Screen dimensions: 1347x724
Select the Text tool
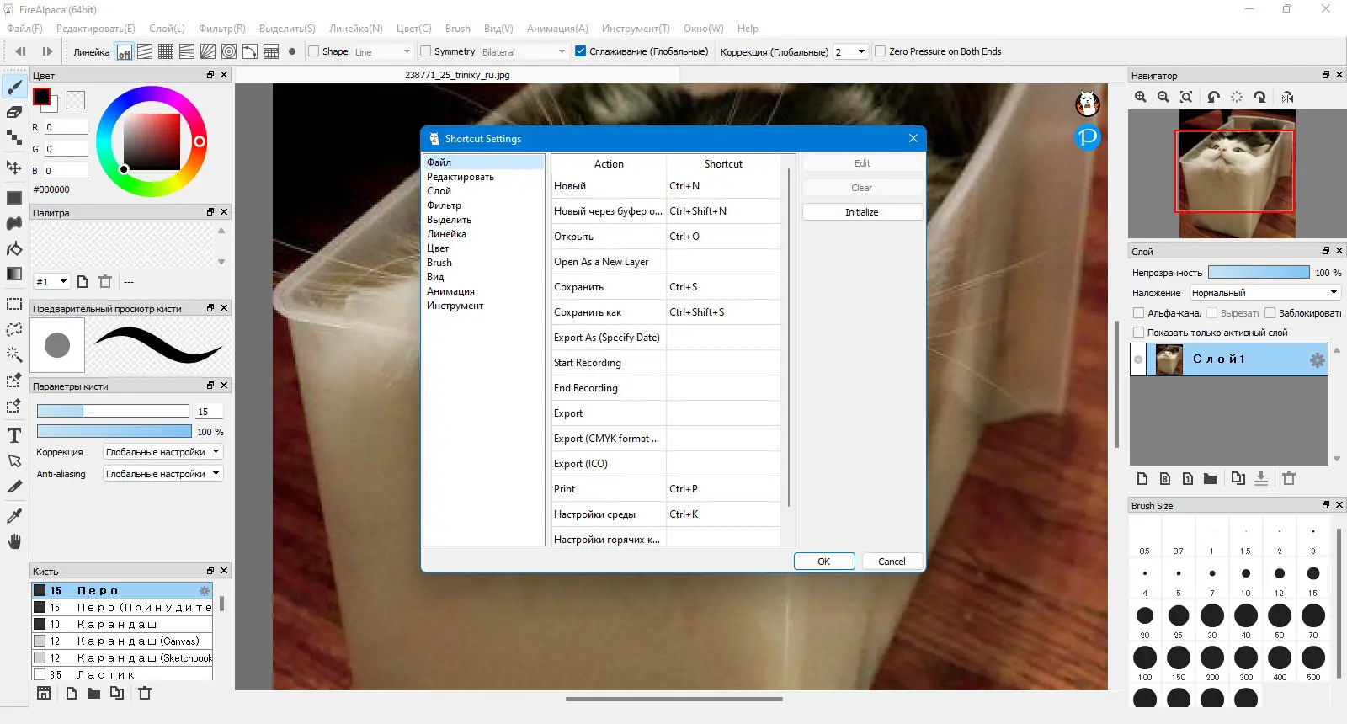click(14, 435)
